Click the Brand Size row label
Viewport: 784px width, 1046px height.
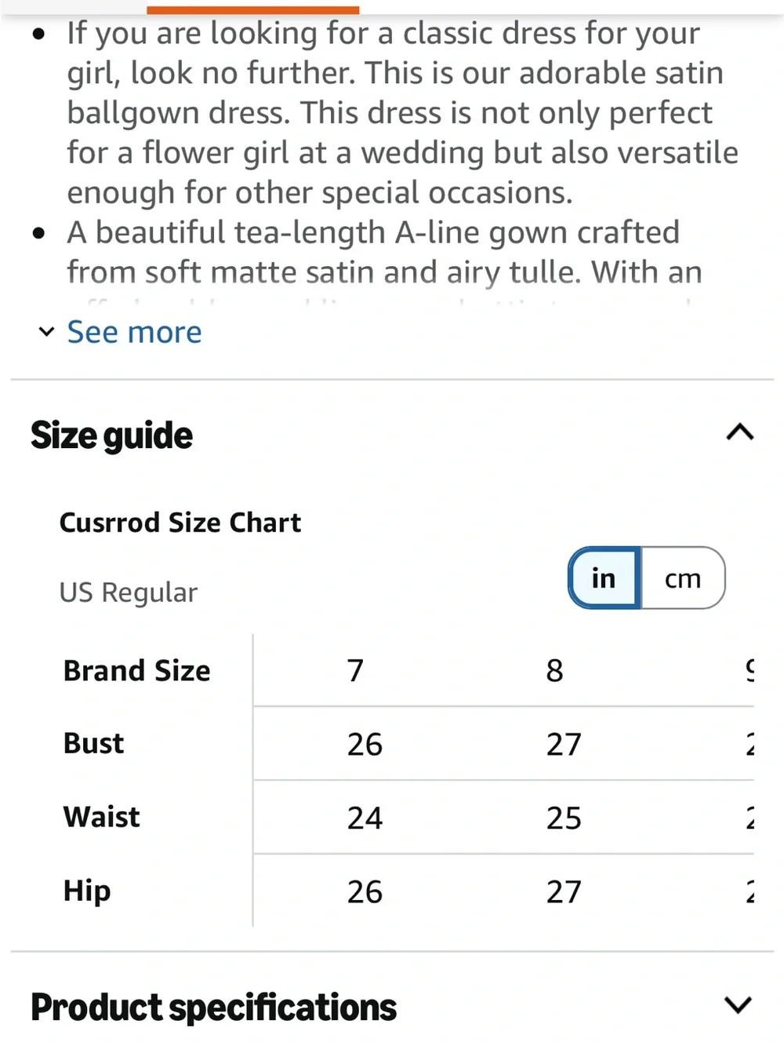click(x=136, y=671)
